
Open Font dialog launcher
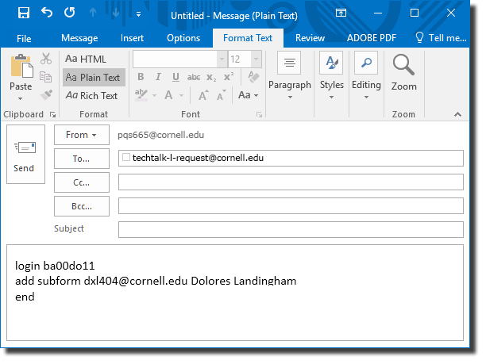(259, 115)
